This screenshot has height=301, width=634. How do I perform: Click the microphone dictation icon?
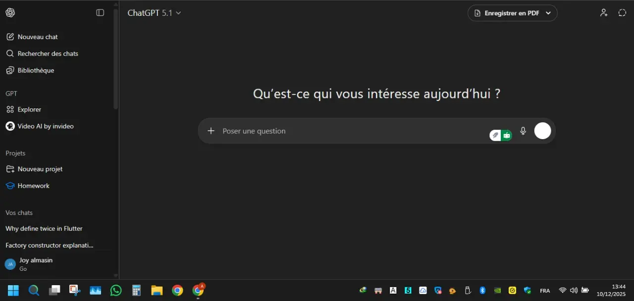tap(523, 131)
